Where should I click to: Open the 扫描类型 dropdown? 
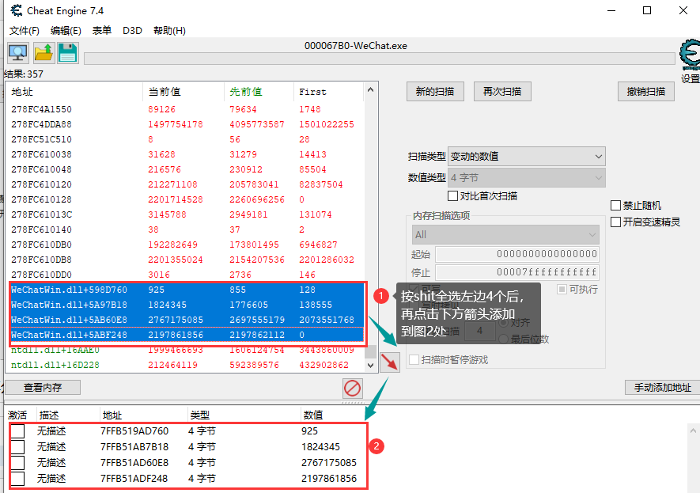click(x=526, y=157)
